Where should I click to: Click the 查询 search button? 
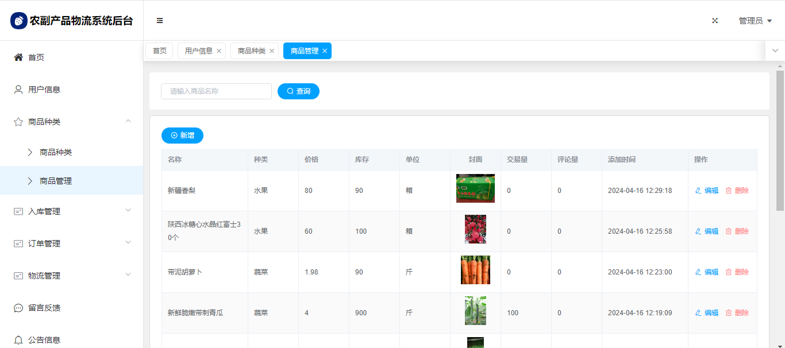click(298, 91)
